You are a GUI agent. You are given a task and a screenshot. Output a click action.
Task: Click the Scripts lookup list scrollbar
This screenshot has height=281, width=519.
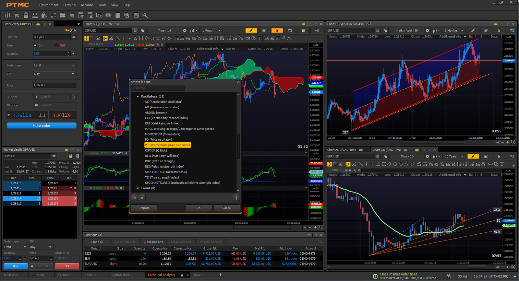pyautogui.click(x=238, y=146)
